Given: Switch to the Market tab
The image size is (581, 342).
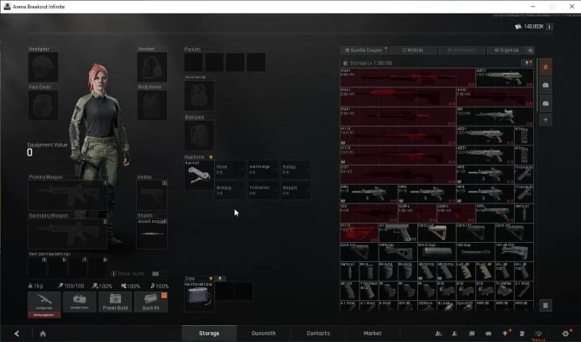Looking at the screenshot, I should point(373,333).
